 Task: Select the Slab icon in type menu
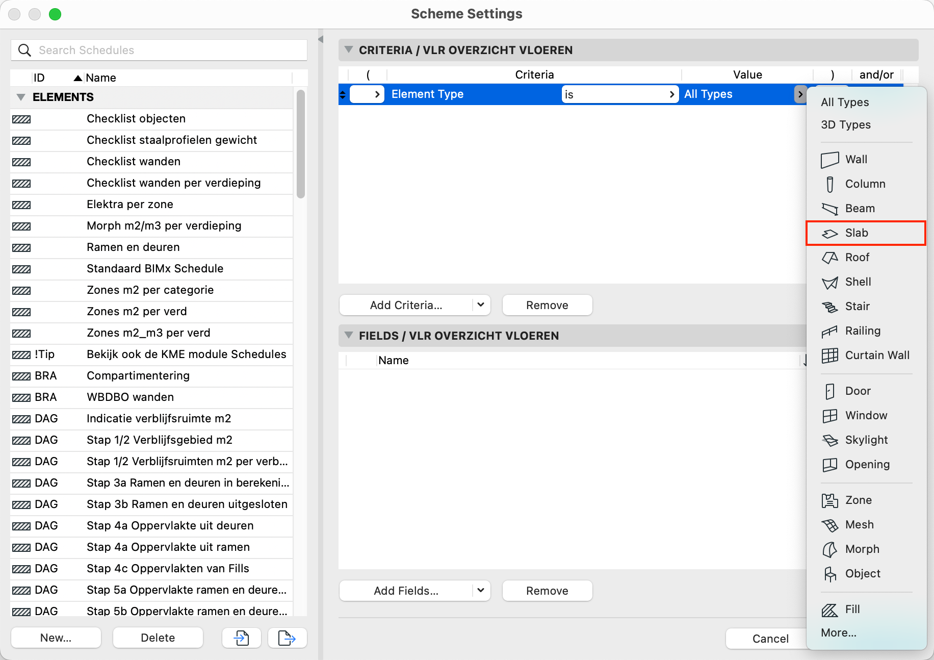coord(829,233)
